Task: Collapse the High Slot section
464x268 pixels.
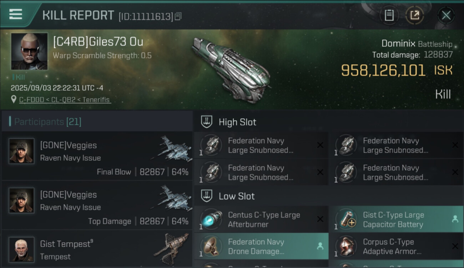Action: pos(207,122)
